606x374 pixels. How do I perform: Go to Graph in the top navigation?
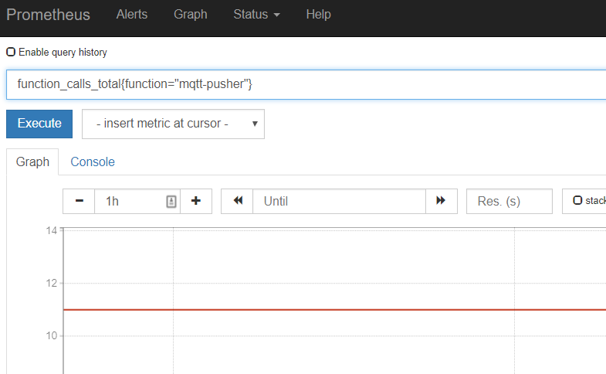pyautogui.click(x=190, y=15)
